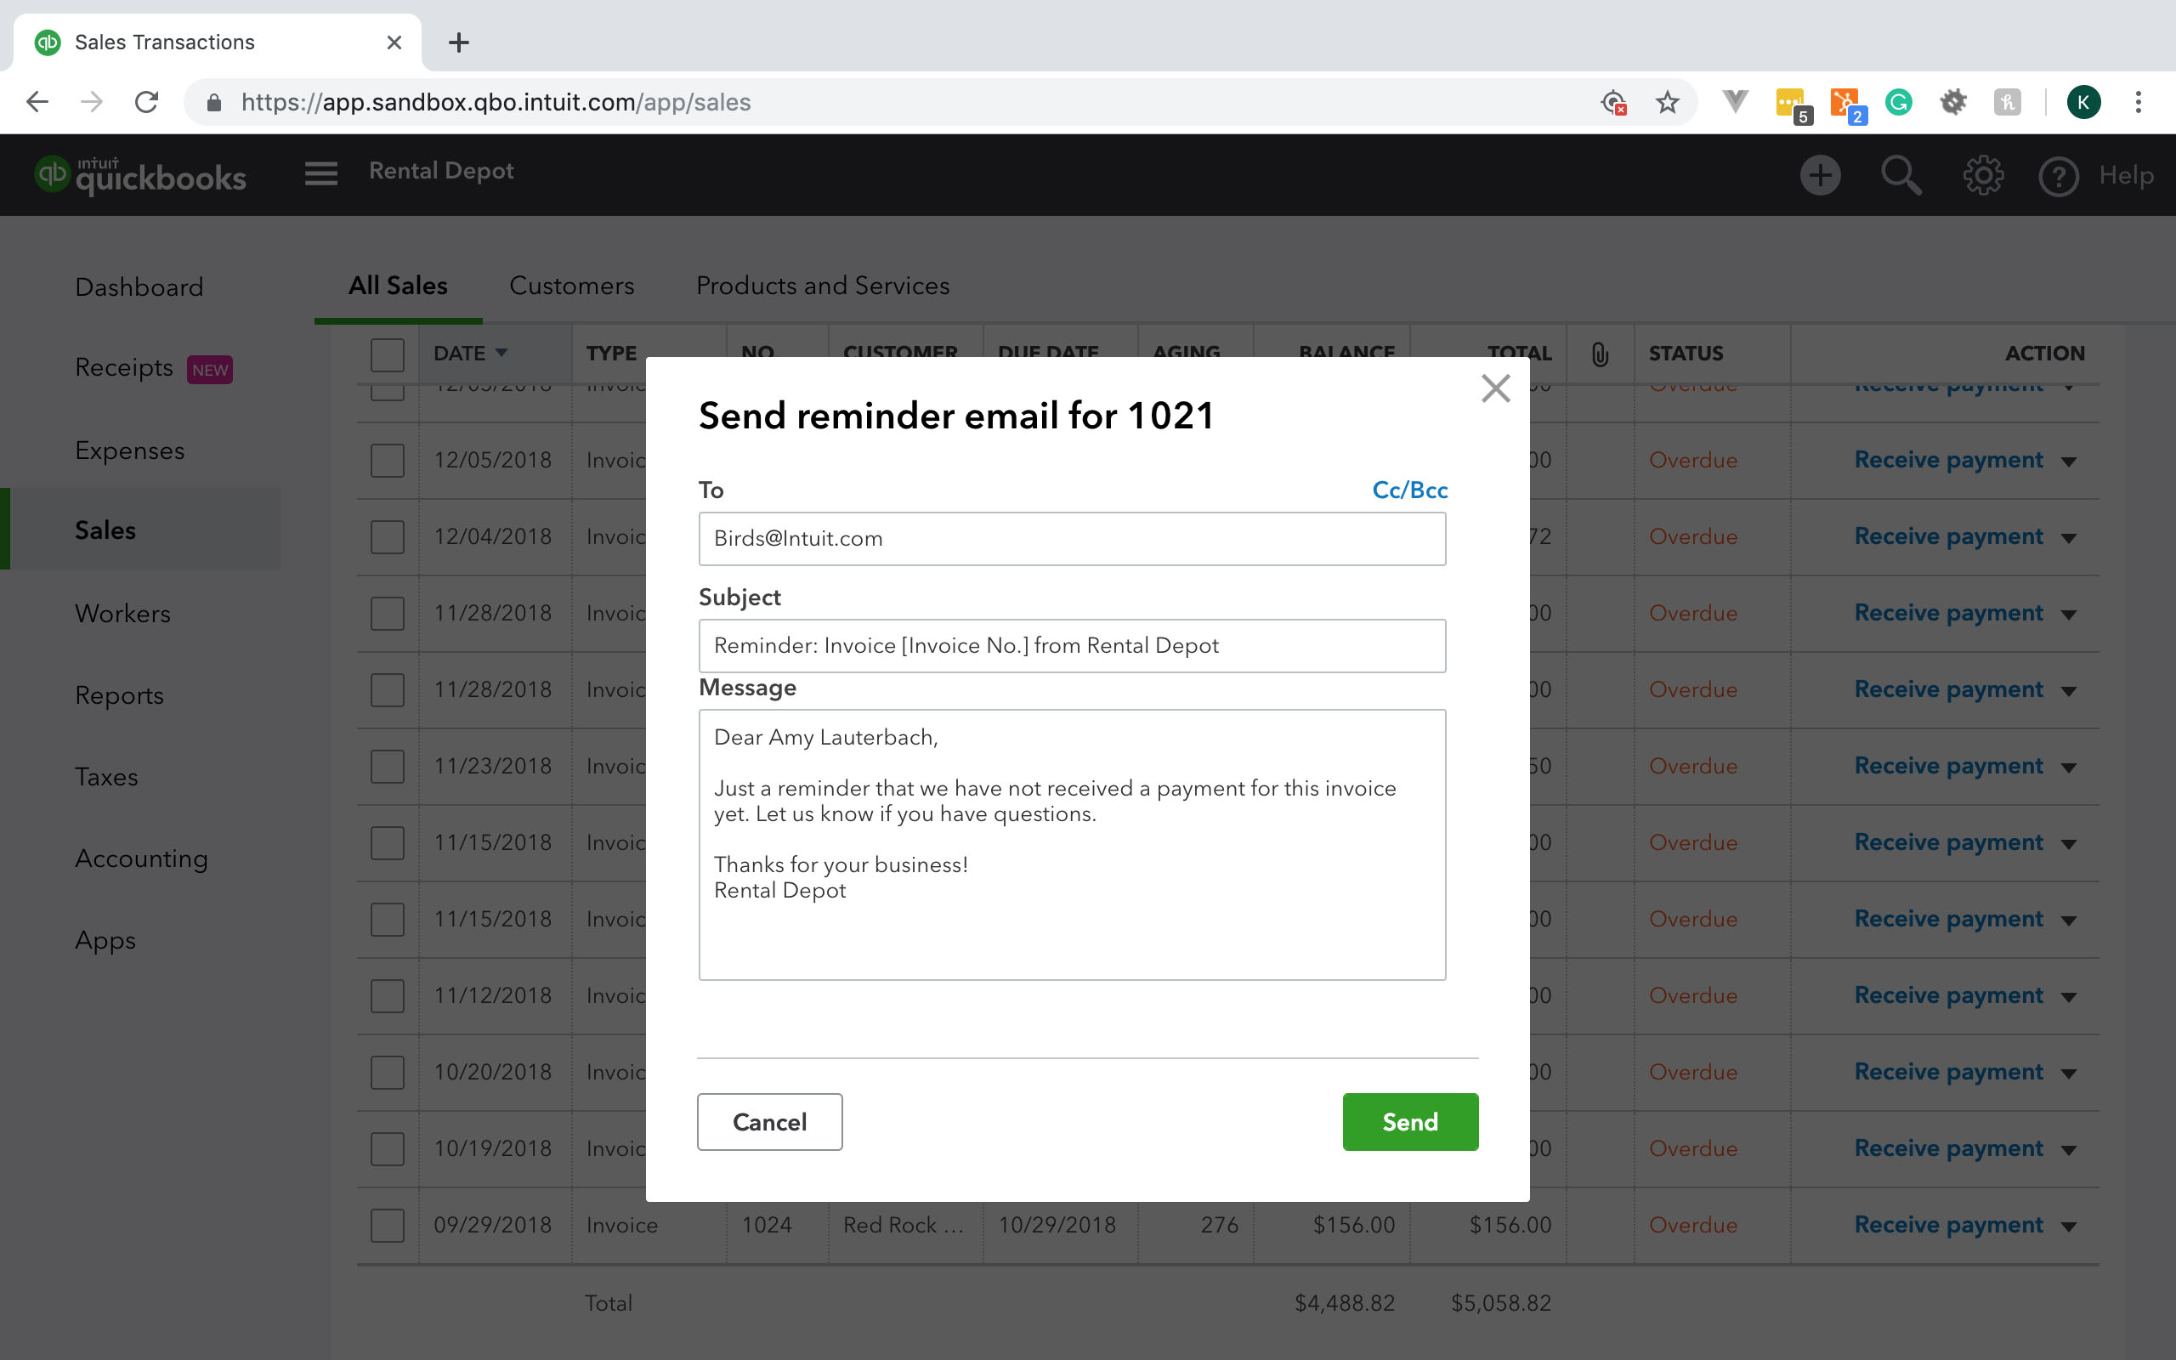Edit the Message text area

[x=1072, y=845]
